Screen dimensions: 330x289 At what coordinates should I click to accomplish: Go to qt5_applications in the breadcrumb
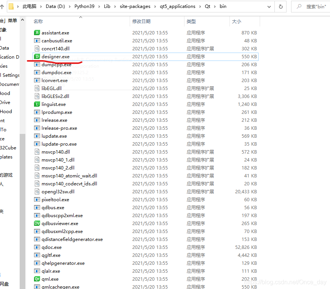pos(178,6)
